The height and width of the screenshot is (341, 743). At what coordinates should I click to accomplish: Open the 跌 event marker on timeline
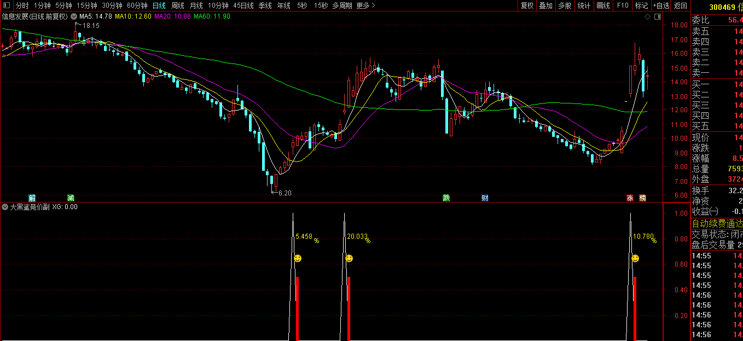pyautogui.click(x=446, y=198)
